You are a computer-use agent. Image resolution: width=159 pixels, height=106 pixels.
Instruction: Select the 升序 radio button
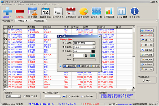(24, 96)
